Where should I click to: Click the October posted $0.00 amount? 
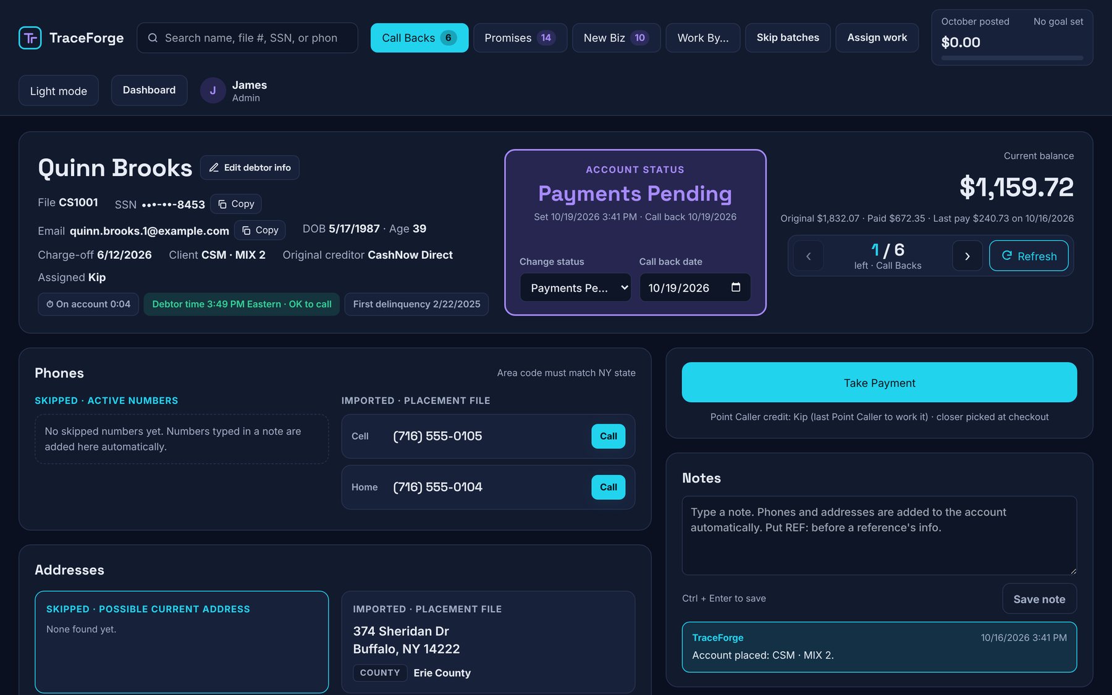(961, 42)
